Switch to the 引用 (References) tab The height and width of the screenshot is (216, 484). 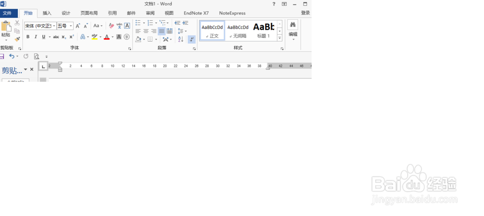[112, 13]
